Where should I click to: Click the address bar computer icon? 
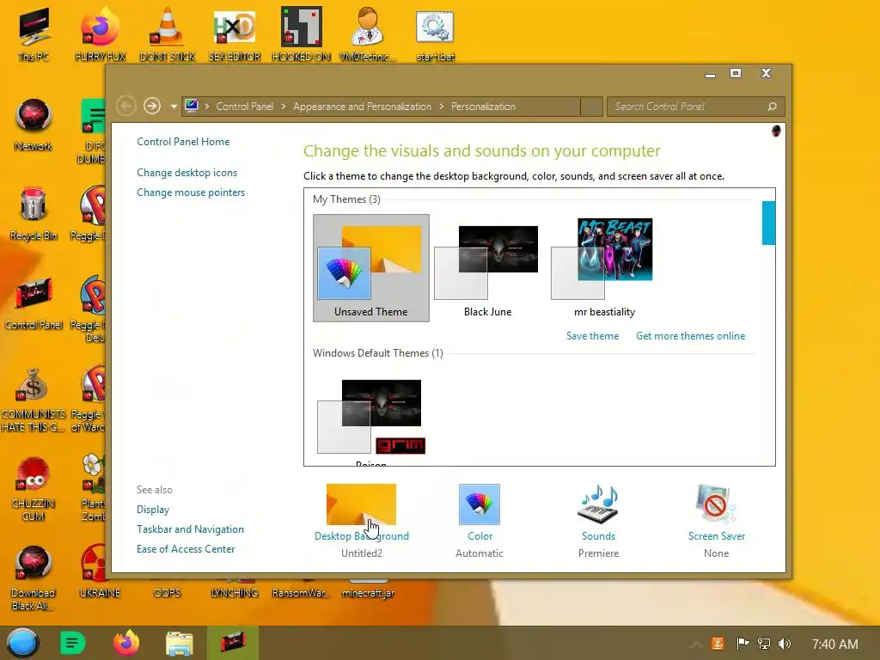coord(192,106)
